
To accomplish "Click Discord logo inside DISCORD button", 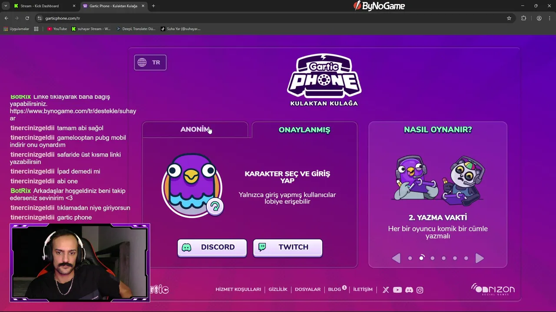I will coord(187,247).
